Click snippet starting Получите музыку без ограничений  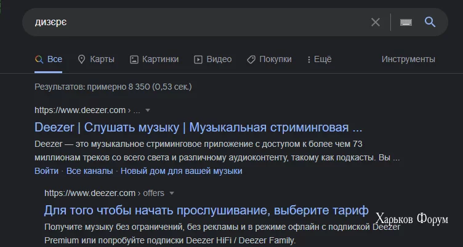coord(222,233)
